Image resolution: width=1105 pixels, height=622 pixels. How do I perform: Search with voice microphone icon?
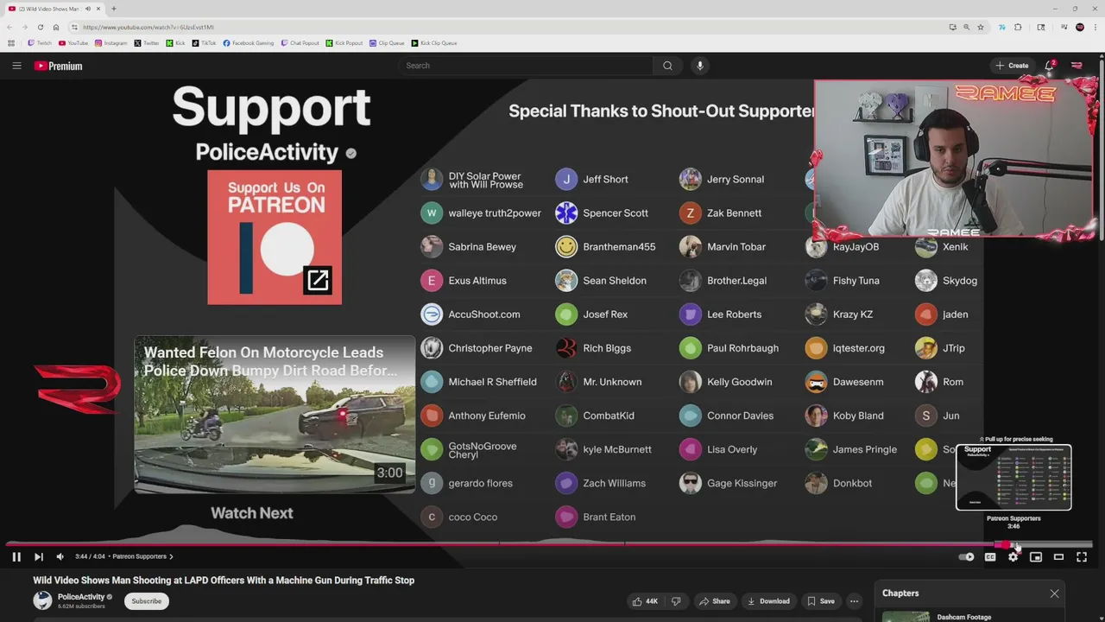[x=700, y=66]
